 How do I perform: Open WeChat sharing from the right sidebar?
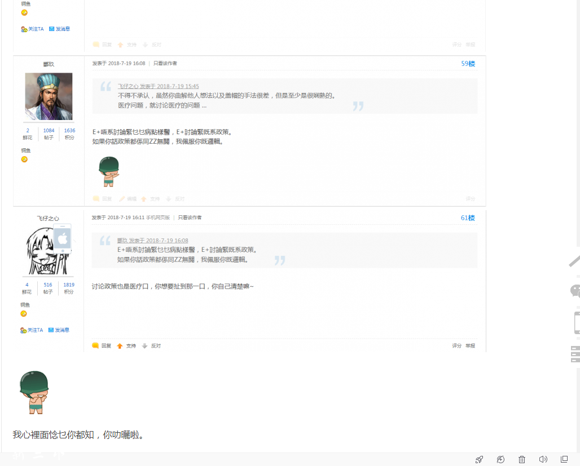575,291
